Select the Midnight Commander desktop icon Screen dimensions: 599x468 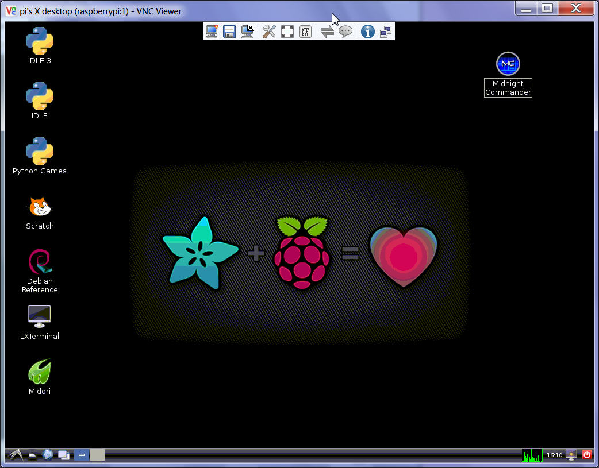[x=508, y=64]
